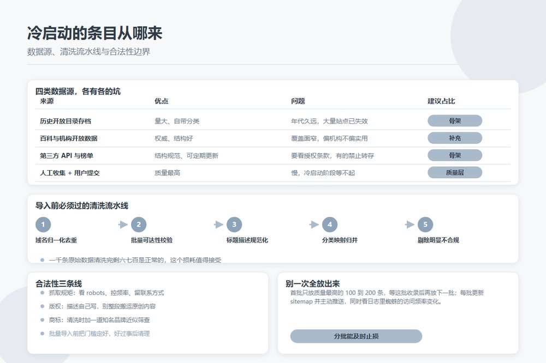546x363 pixels.
Task: Select the 百科与机构开放数据 source cell
Action: (x=69, y=138)
